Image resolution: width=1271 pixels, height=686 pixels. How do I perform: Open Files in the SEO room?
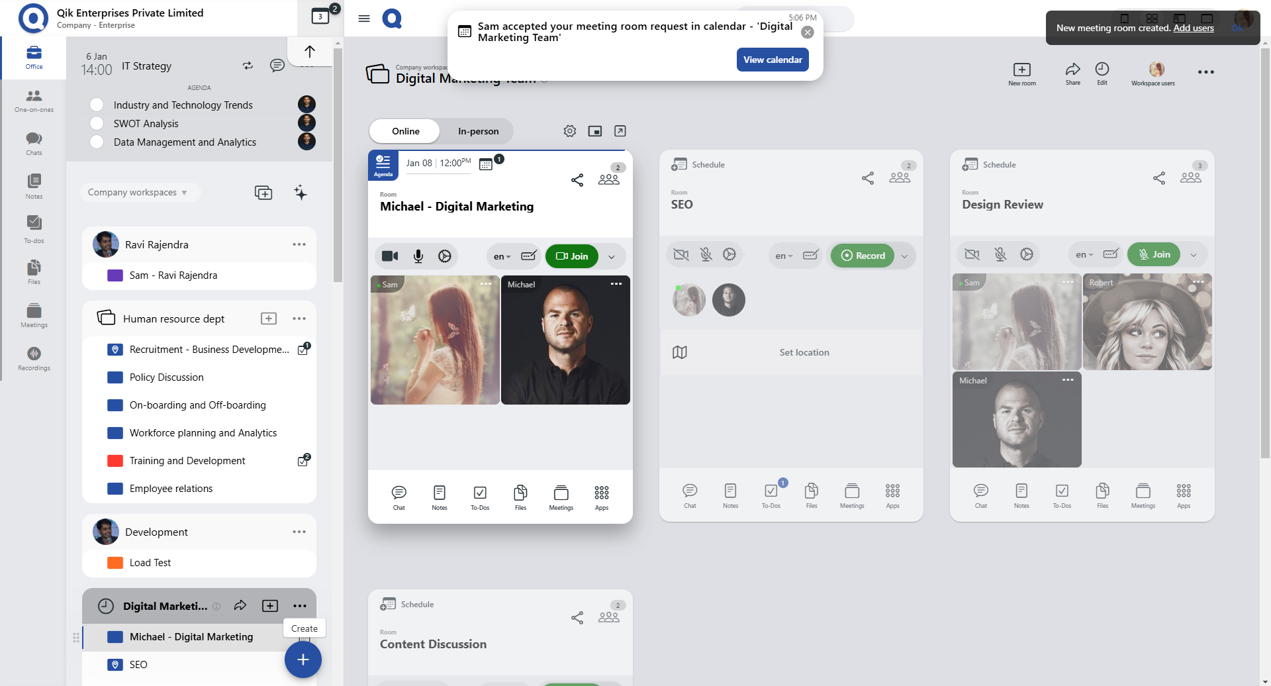(811, 495)
